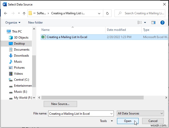Open the Documents folder
The image size is (169, 128).
(x=19, y=50)
